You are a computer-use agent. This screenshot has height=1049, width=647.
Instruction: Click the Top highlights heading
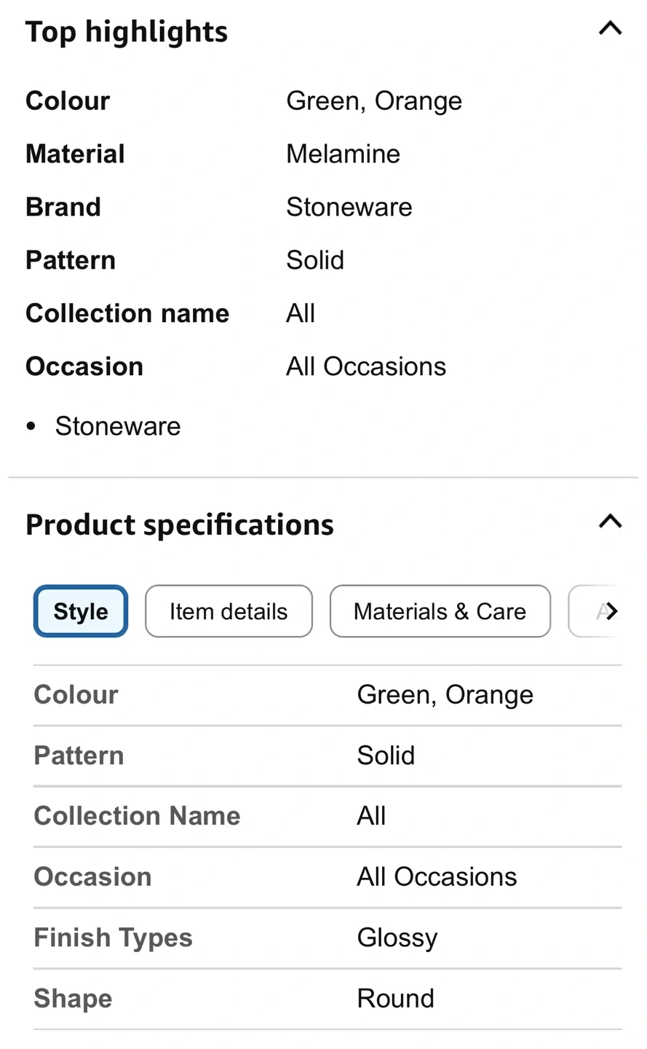pos(127,32)
